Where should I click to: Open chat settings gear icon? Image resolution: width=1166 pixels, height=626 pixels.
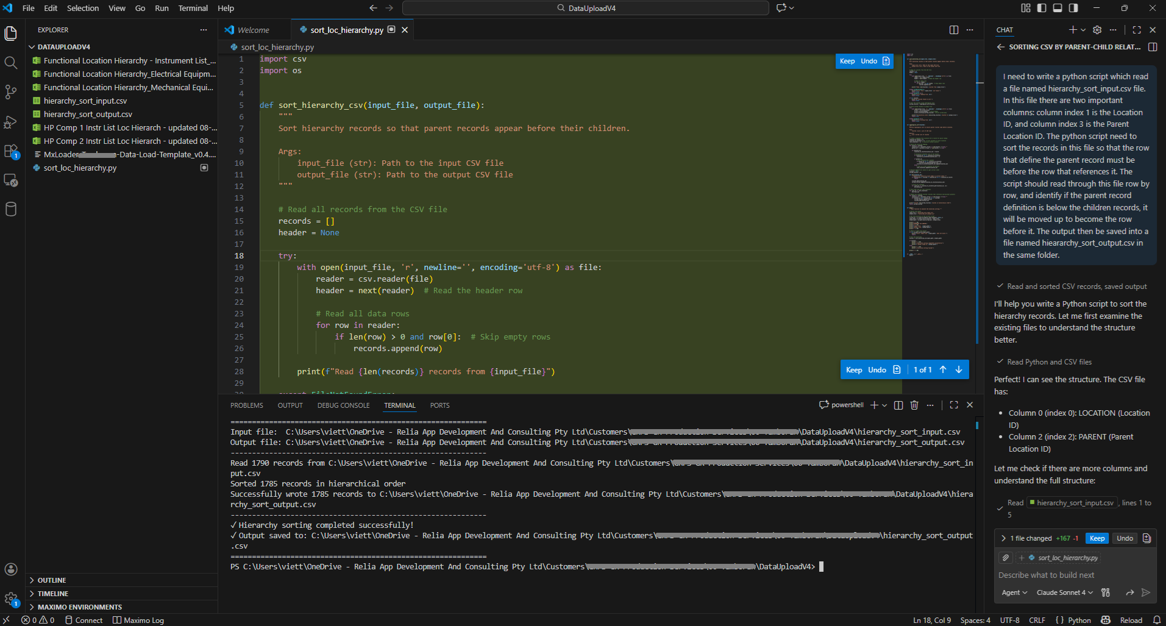coord(1097,30)
